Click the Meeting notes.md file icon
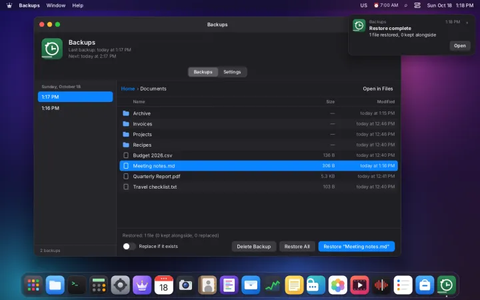 click(126, 166)
